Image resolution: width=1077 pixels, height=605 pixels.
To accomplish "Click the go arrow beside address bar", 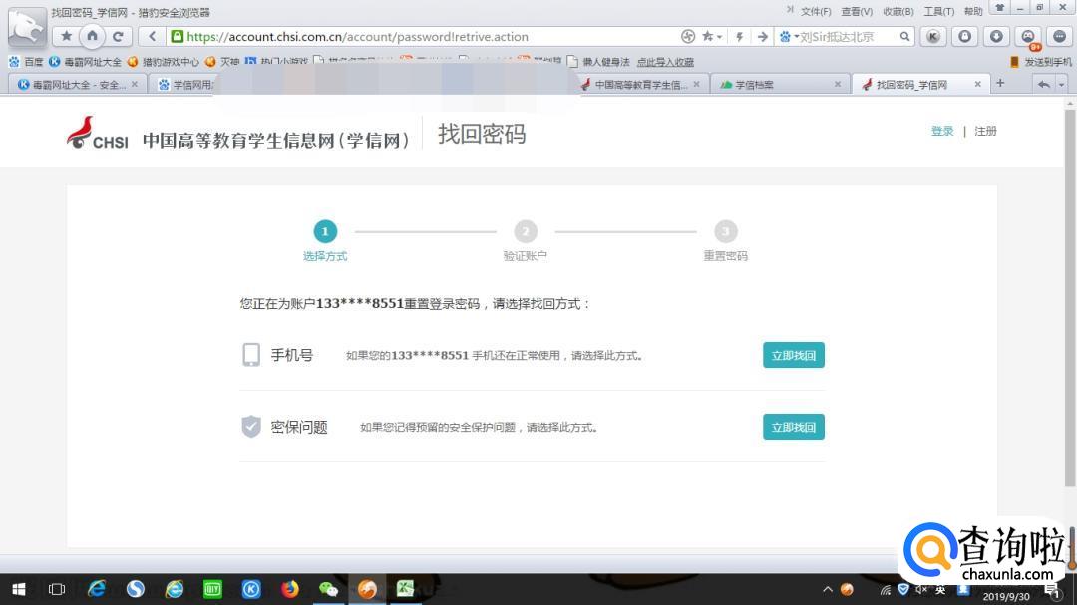I will (x=762, y=37).
